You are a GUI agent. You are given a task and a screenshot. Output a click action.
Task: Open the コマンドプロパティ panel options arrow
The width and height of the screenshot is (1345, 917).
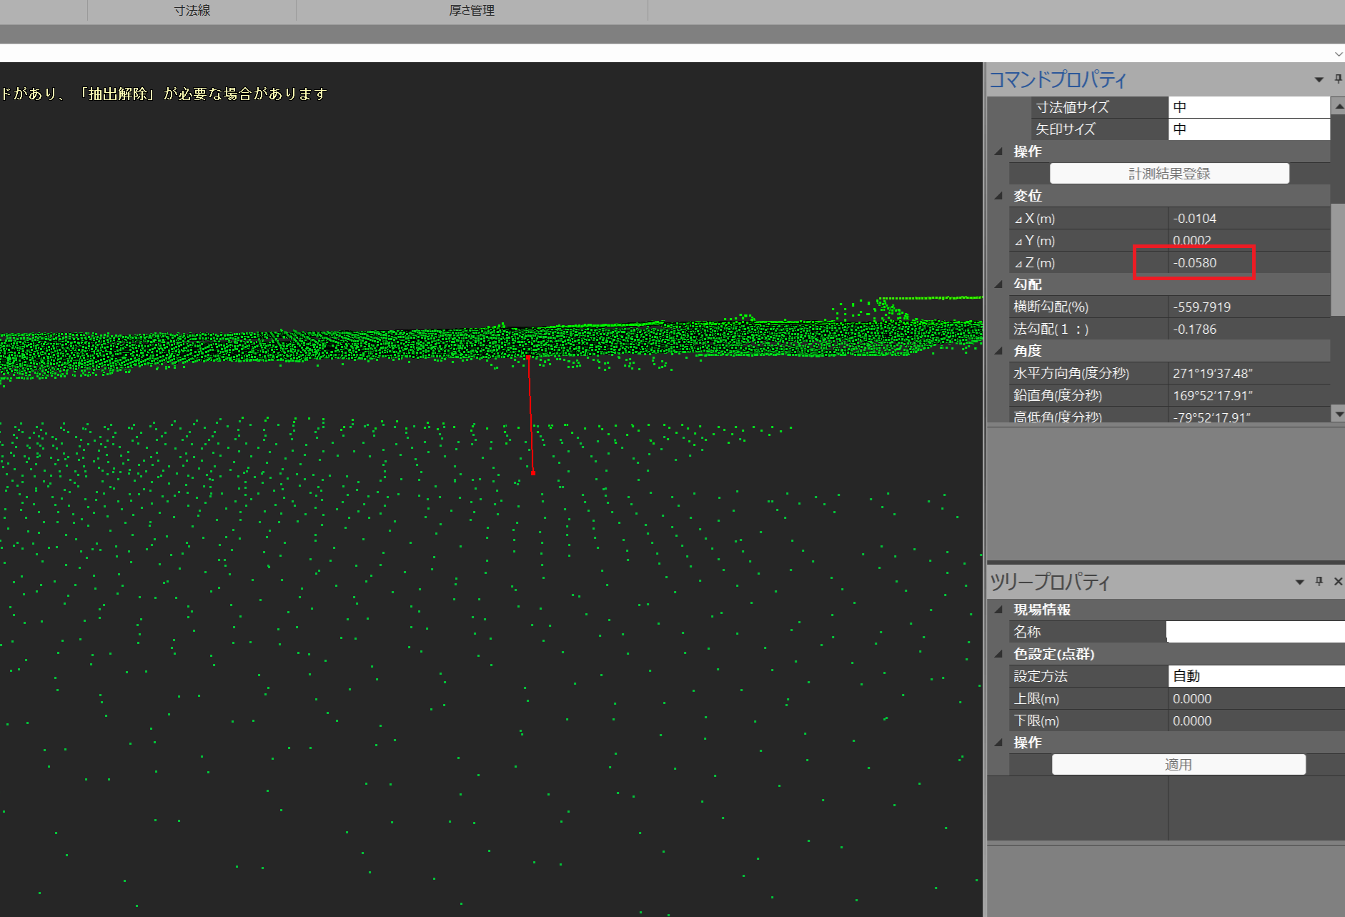point(1319,79)
